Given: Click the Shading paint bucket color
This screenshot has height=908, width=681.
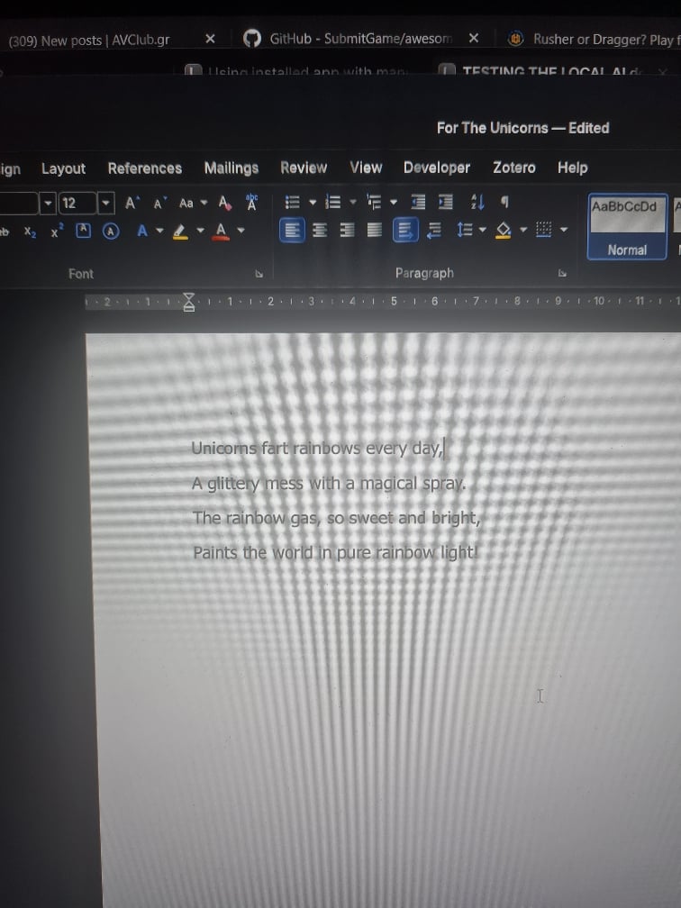Looking at the screenshot, I should coord(504,231).
